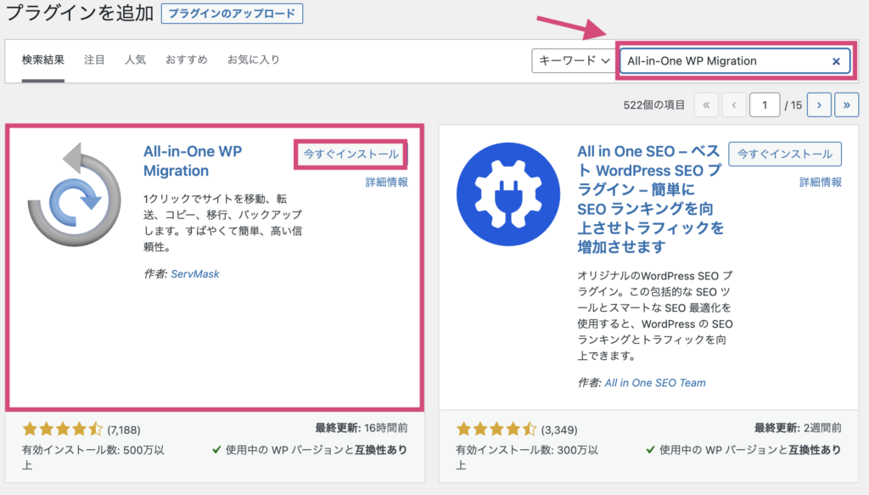Open the All in One SEO title link
Image resolution: width=869 pixels, height=495 pixels.
tap(650, 199)
